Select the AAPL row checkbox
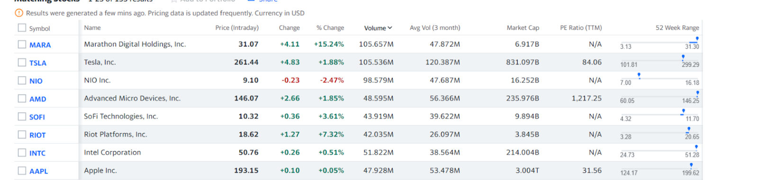Screen dimensions: 758x180 [x=22, y=171]
